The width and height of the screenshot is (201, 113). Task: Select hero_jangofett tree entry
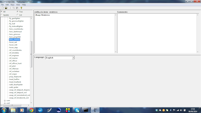tap(15, 37)
